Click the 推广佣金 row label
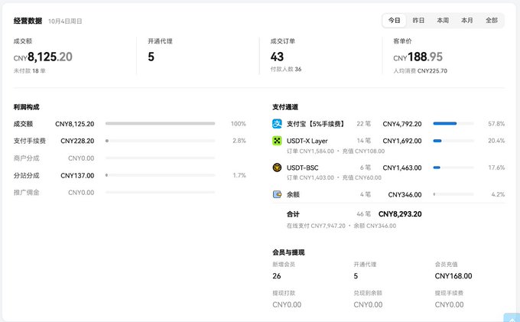This screenshot has height=322, width=520. coord(27,192)
